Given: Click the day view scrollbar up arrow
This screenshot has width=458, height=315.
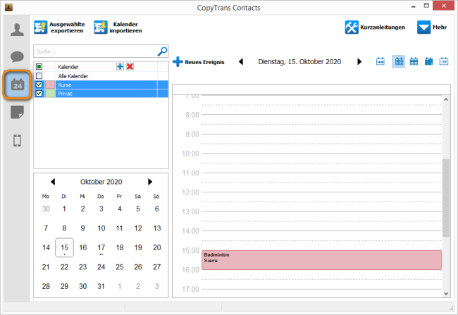Looking at the screenshot, I should click(x=446, y=99).
